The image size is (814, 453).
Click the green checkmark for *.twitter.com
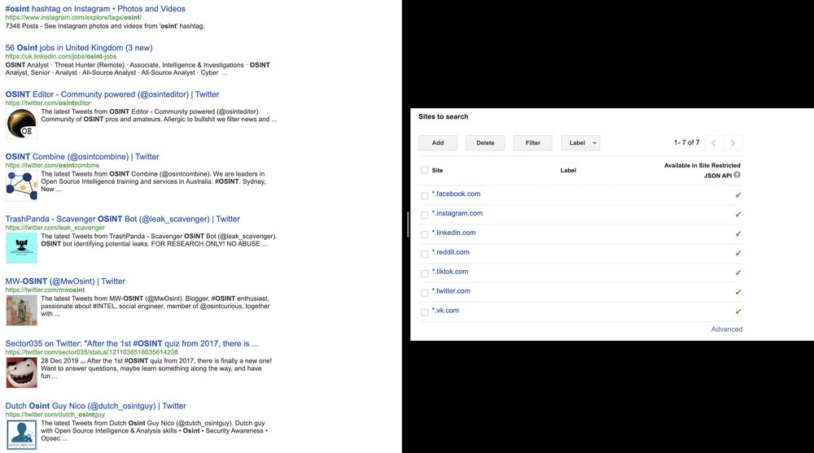coord(738,292)
